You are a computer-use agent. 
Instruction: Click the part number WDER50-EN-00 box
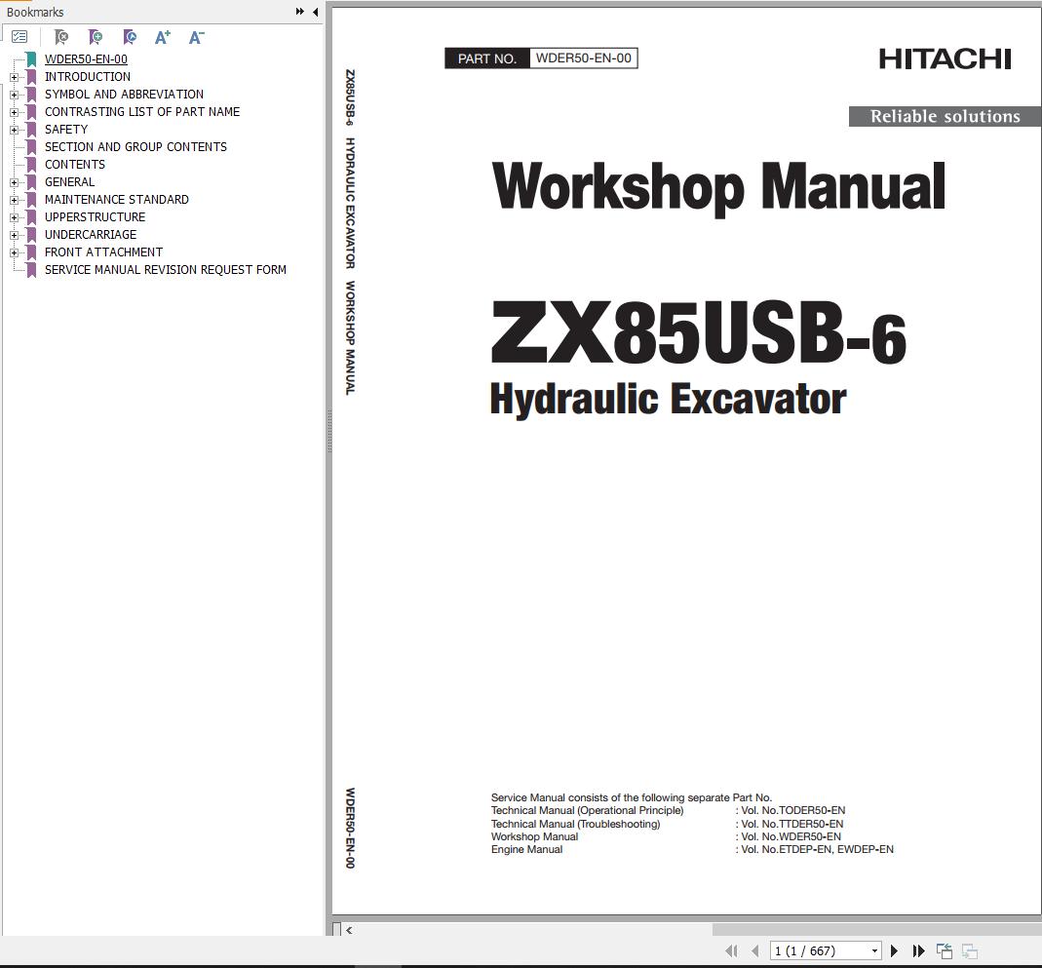pyautogui.click(x=584, y=58)
